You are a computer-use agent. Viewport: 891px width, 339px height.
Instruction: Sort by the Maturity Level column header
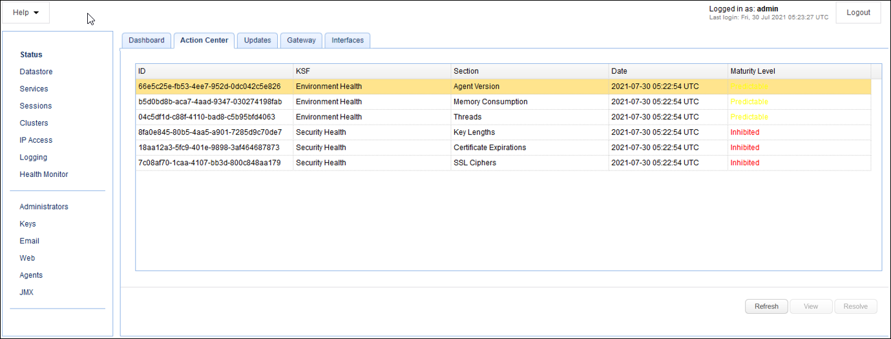pos(799,71)
